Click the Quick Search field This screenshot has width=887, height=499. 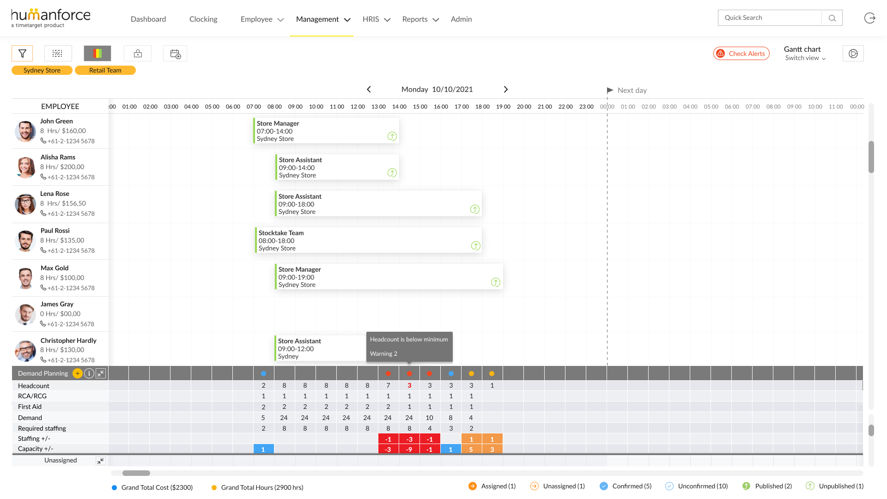(769, 18)
